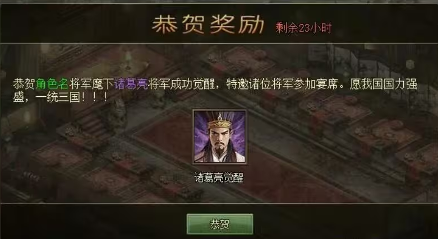Image resolution: width=438 pixels, height=239 pixels.
Task: Click the green 角色名 player name
Action: 52,84
